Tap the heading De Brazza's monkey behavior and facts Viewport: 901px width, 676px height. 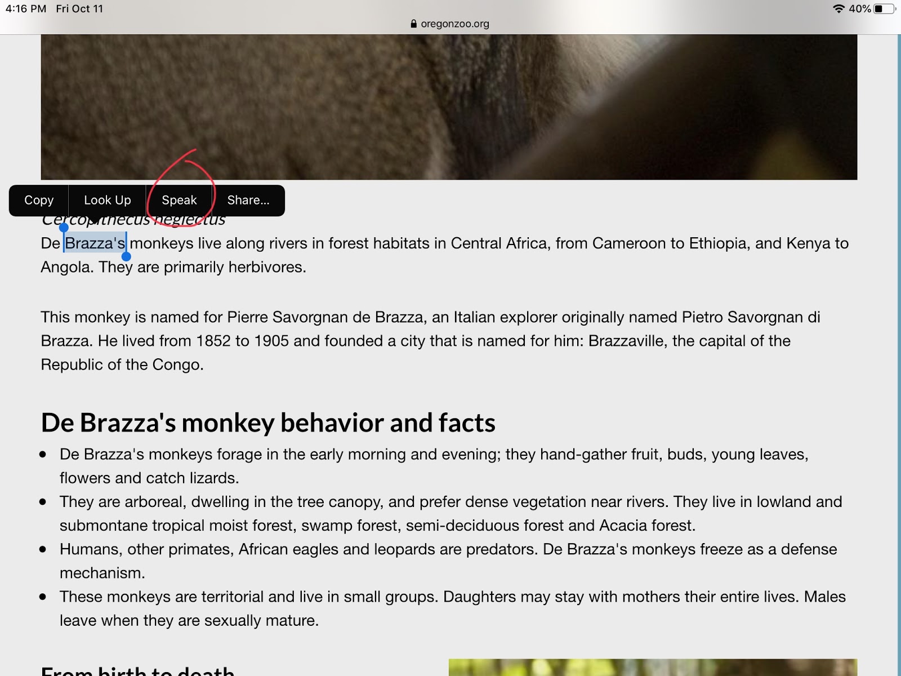point(268,422)
